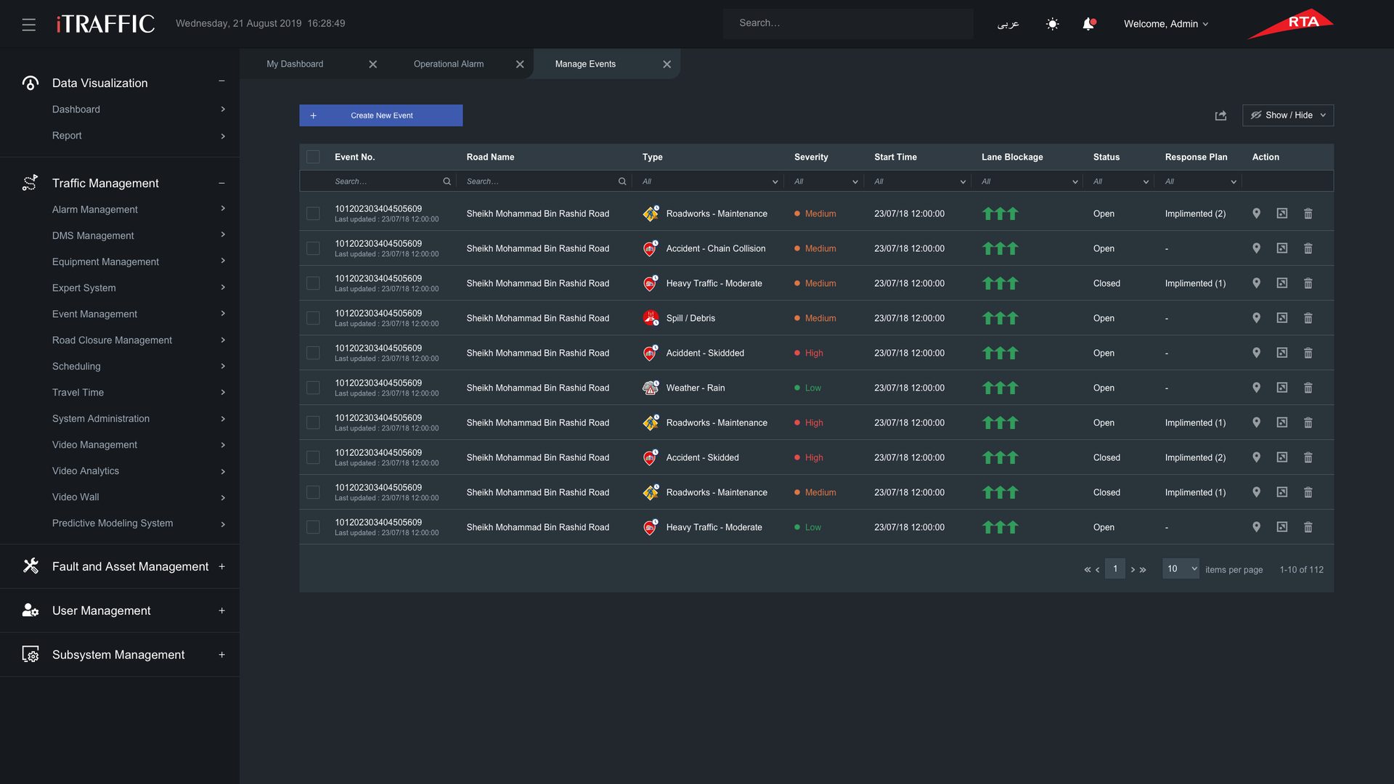Go to the next page arrow
This screenshot has height=784, width=1394.
click(1133, 570)
